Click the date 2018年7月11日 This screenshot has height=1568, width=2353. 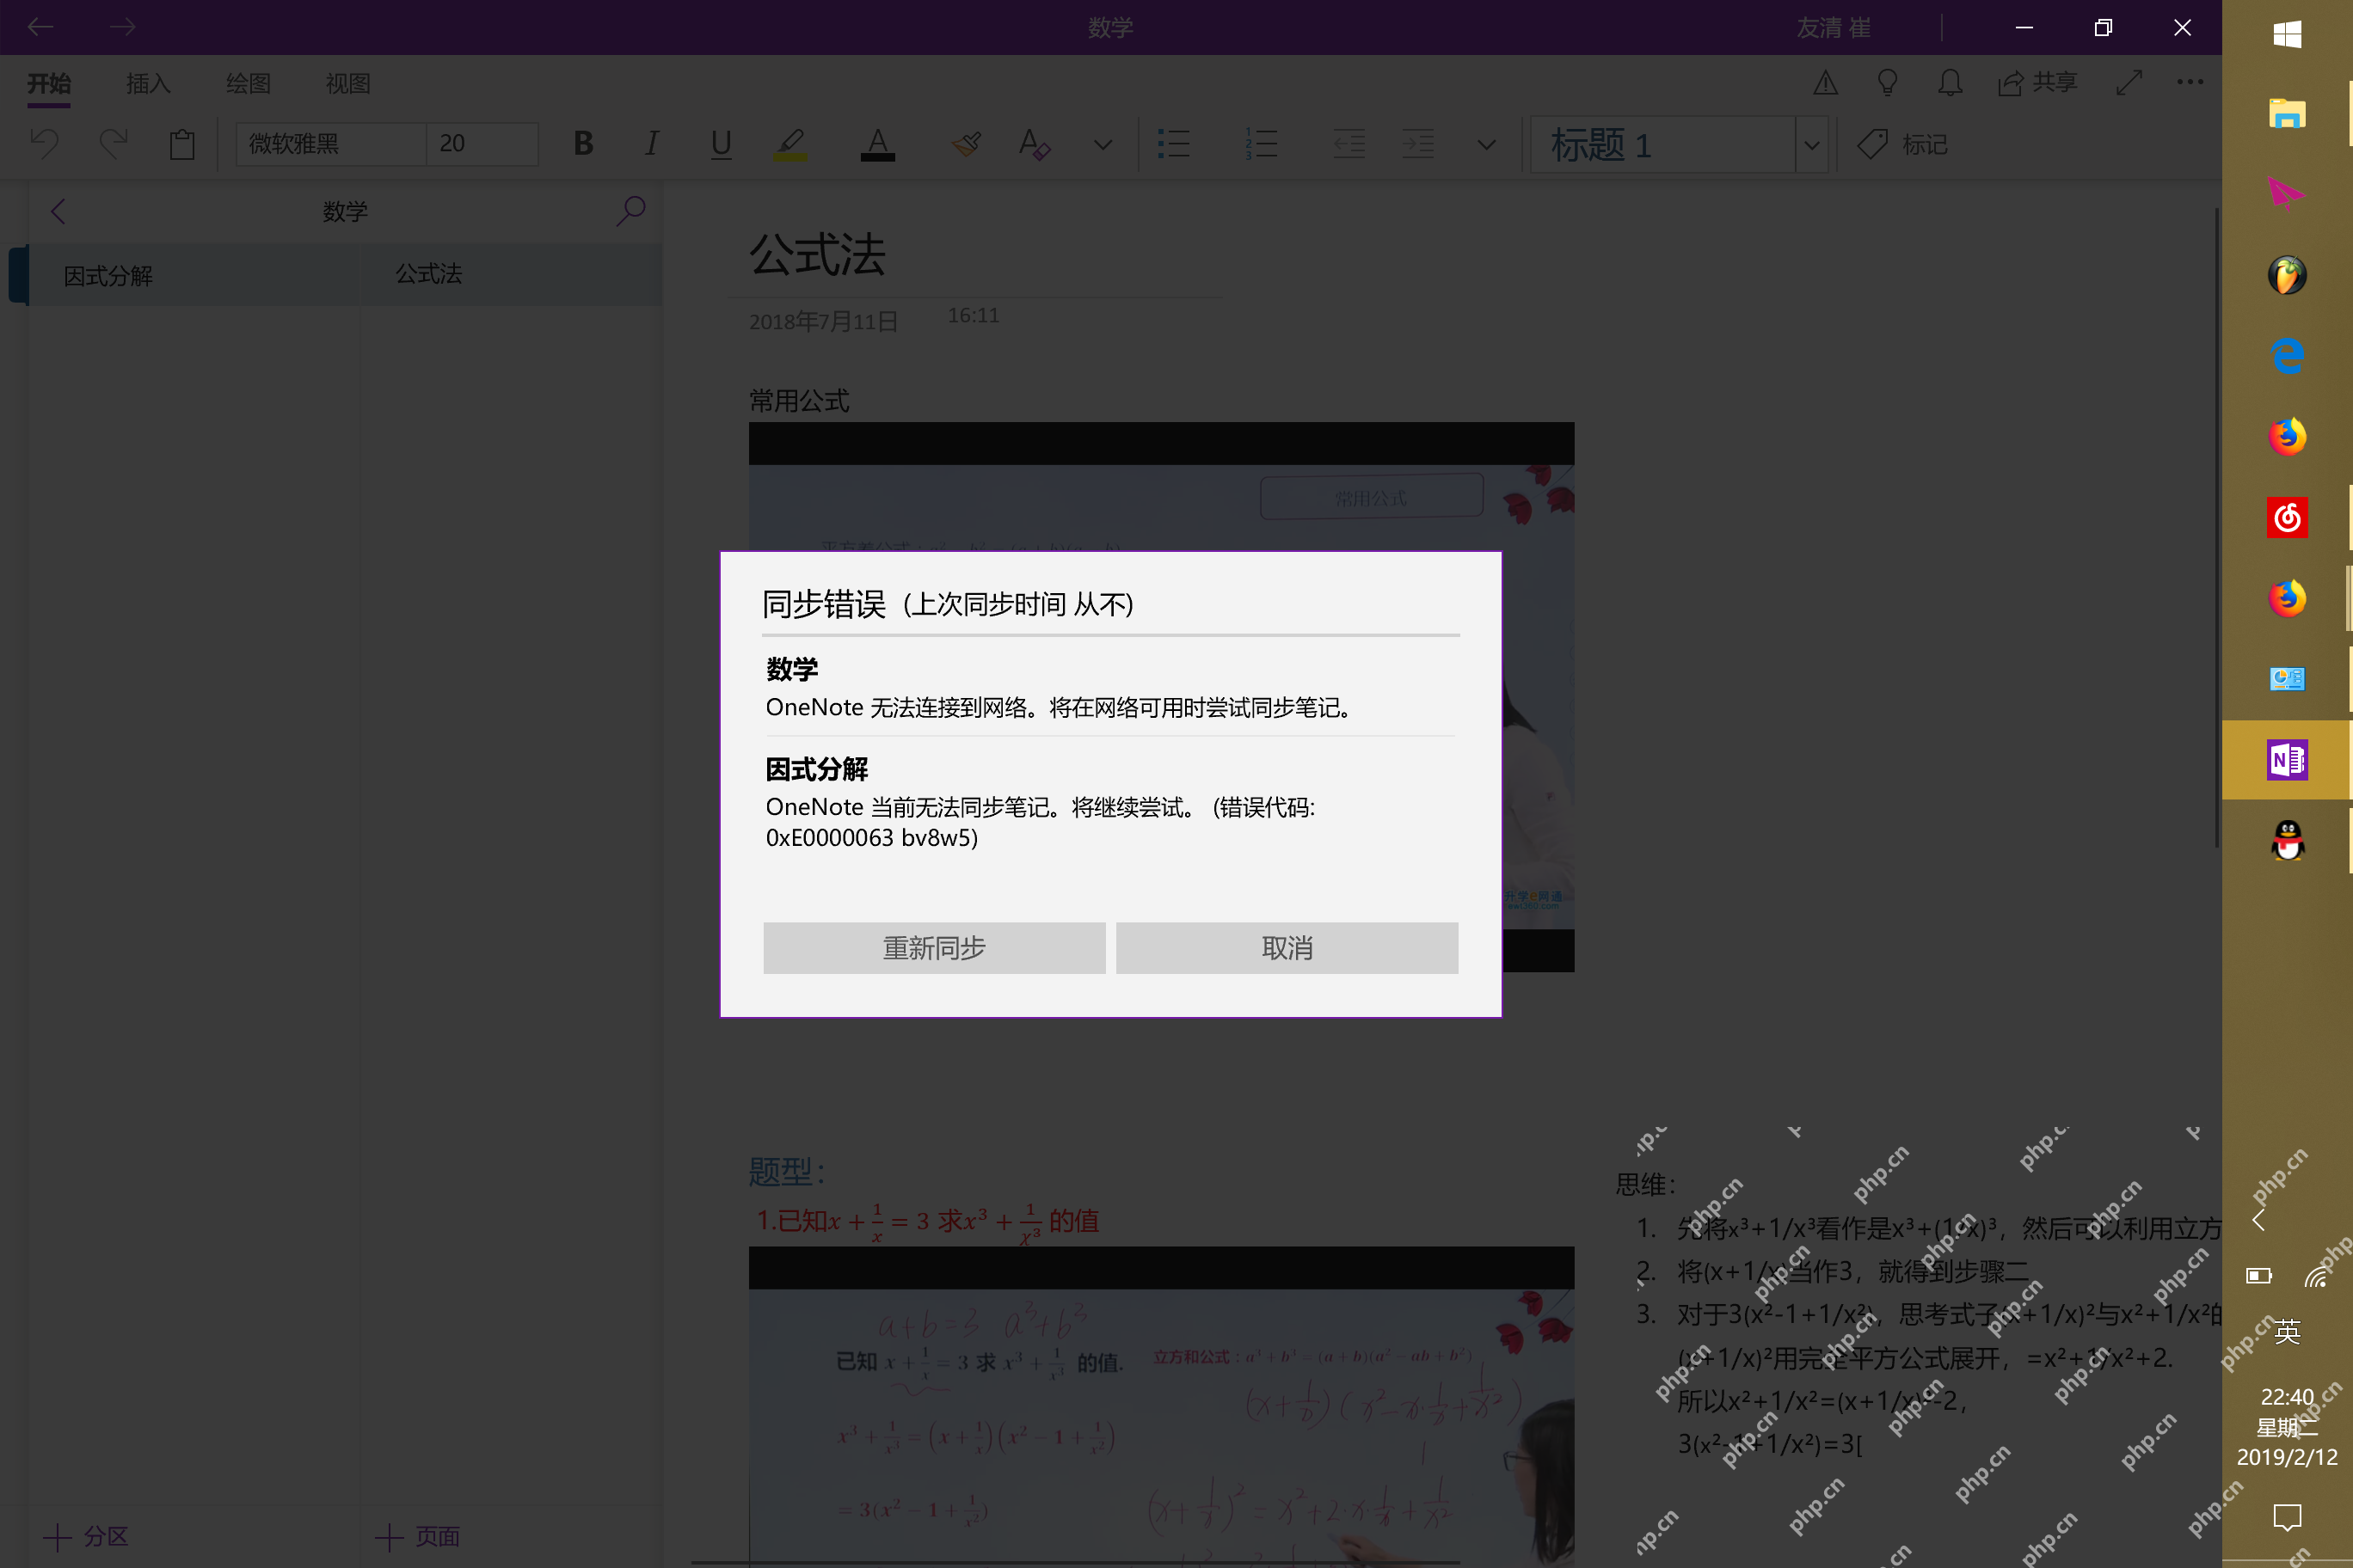(x=823, y=321)
